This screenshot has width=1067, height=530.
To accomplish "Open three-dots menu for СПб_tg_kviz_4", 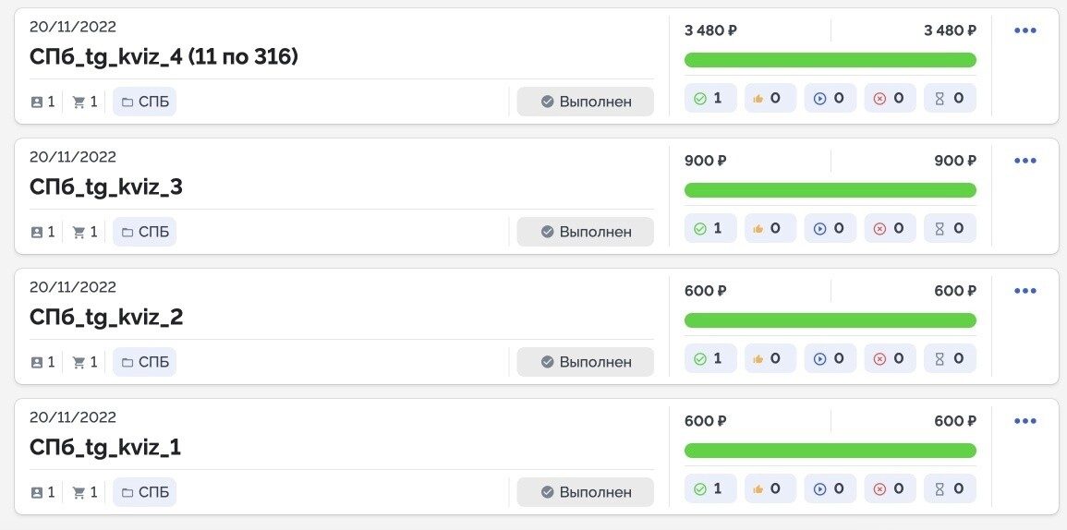I will tap(1025, 30).
